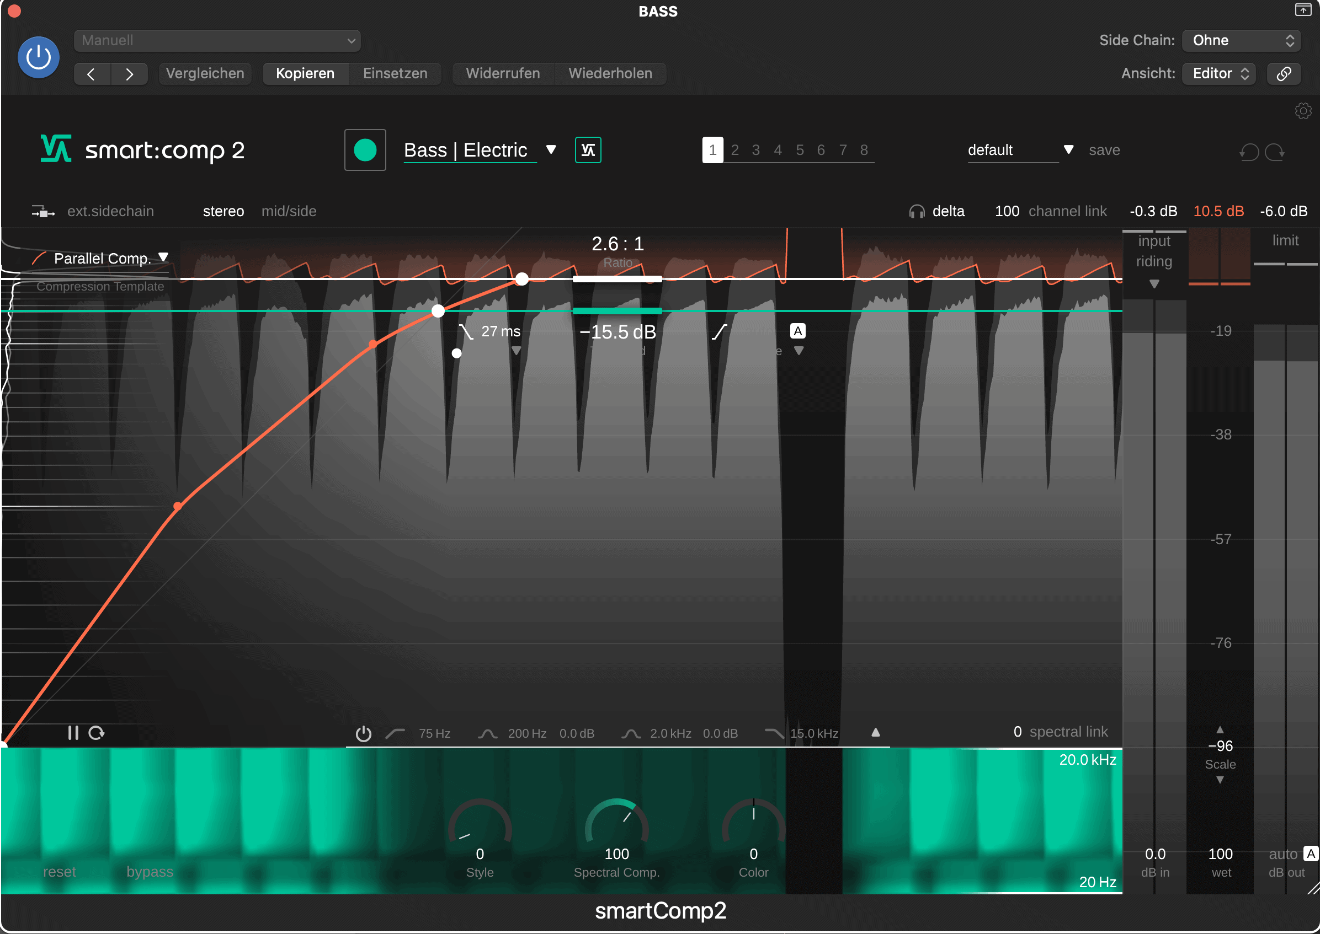Click the 2.6 : 1 ratio value
The image size is (1320, 934).
click(x=618, y=244)
